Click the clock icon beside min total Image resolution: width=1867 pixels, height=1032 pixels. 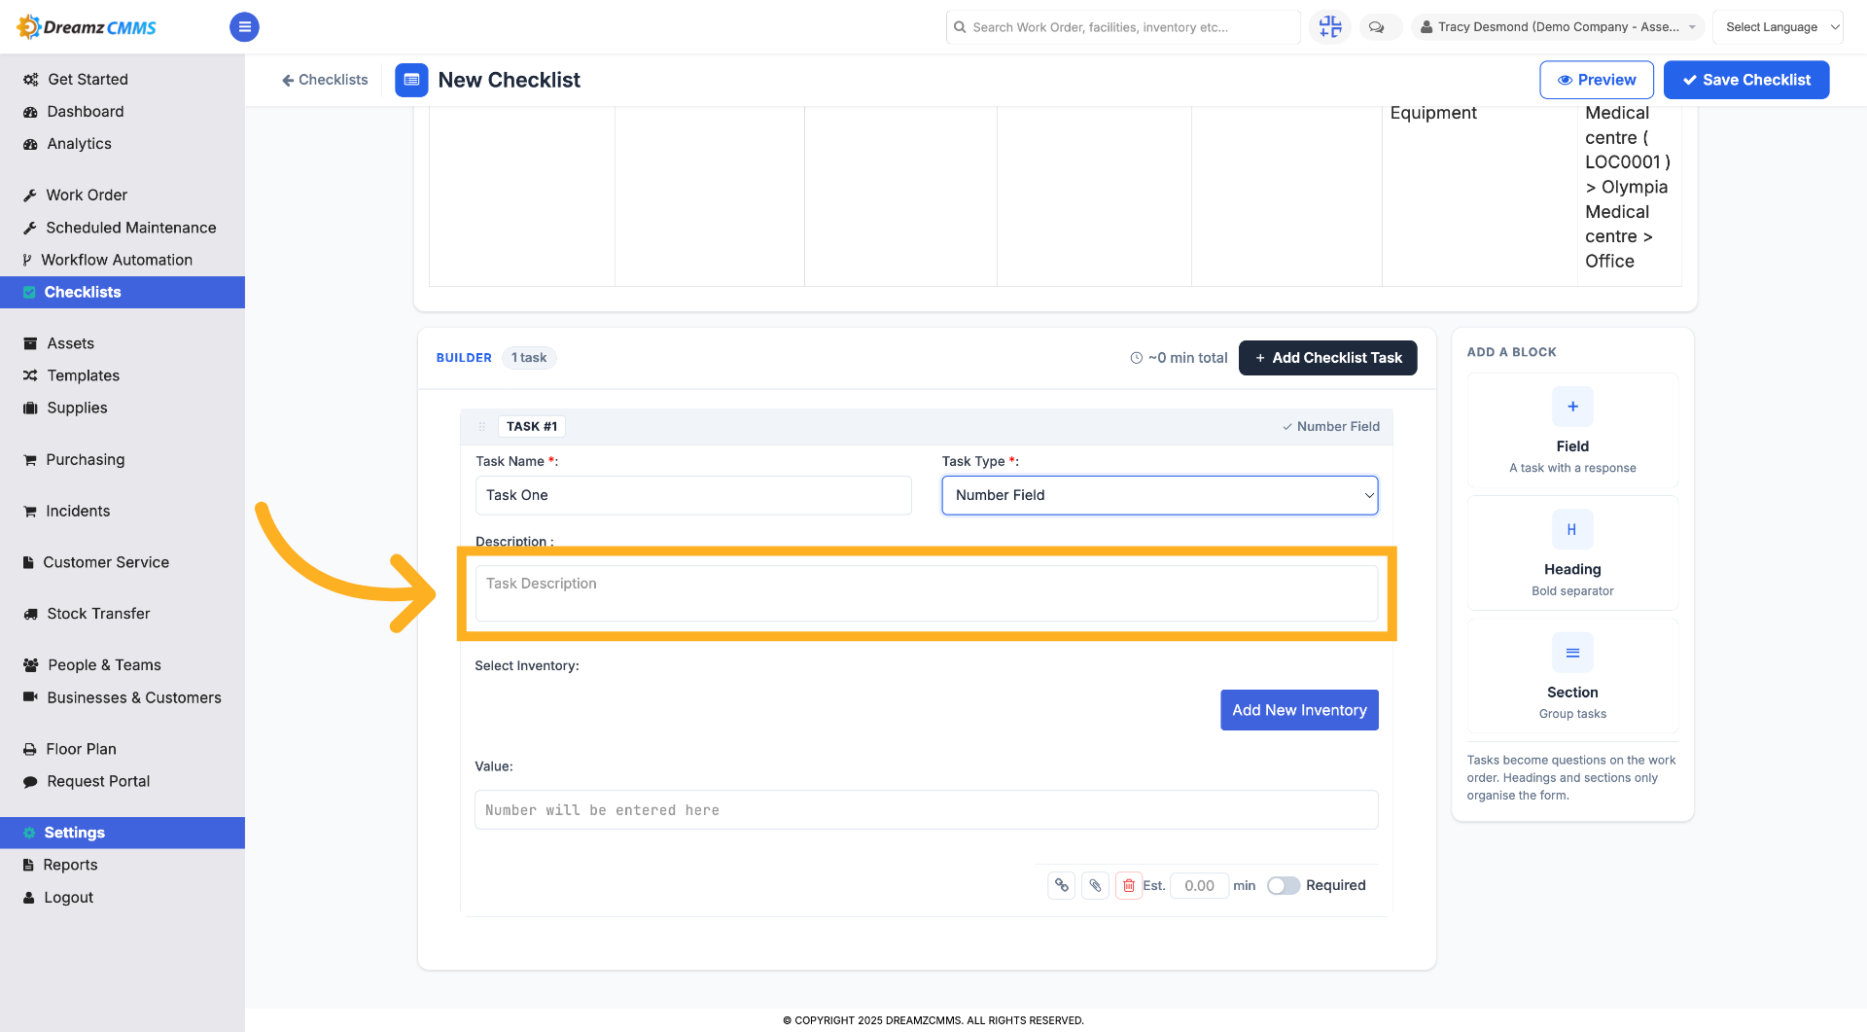pyautogui.click(x=1136, y=358)
